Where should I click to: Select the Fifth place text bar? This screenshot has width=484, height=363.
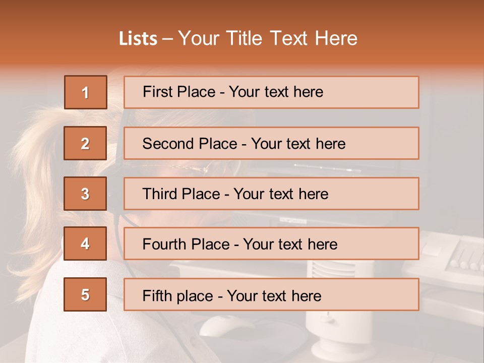coord(271,294)
